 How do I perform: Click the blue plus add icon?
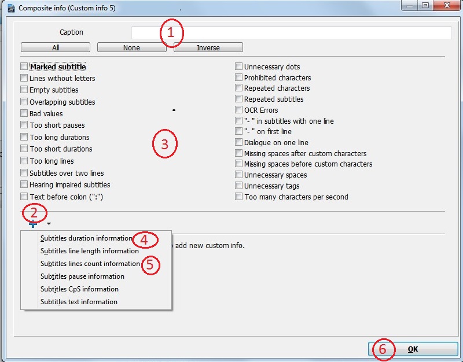point(35,224)
